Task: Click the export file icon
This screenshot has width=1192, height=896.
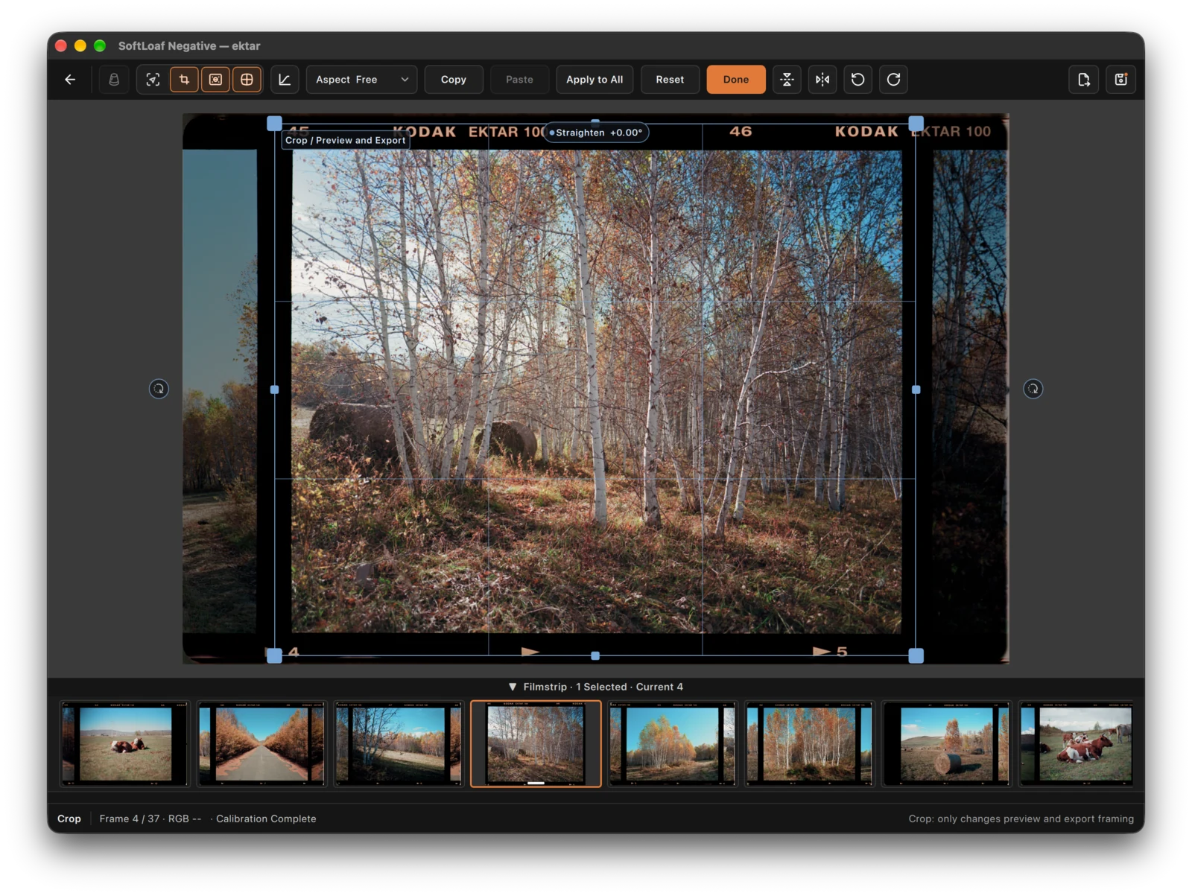Action: coord(1084,80)
